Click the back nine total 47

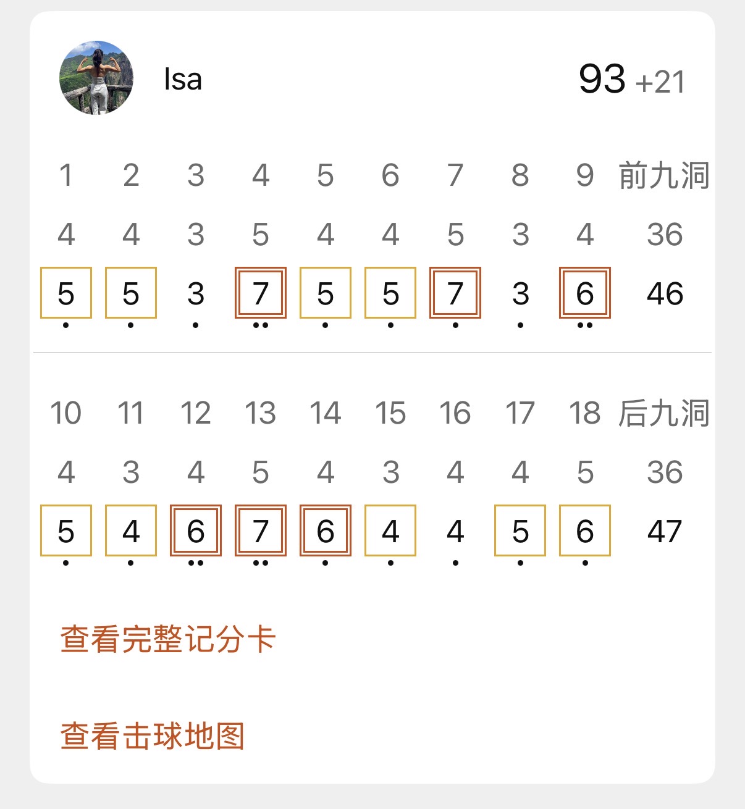[x=665, y=531]
